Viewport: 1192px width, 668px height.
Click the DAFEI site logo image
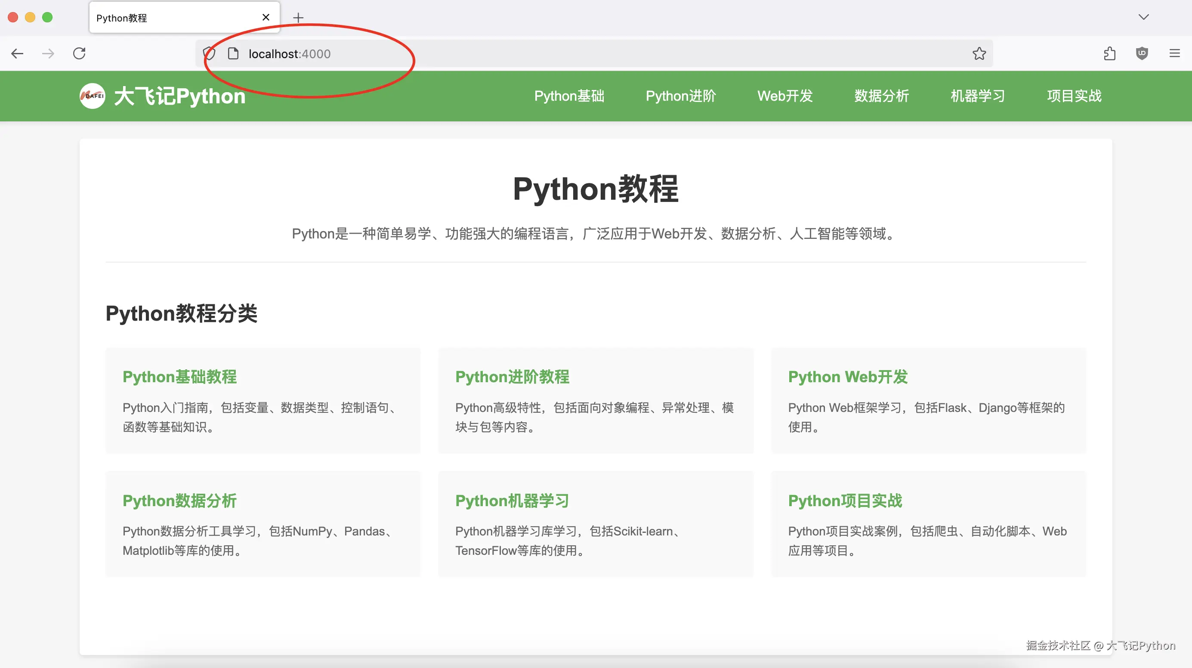pyautogui.click(x=92, y=96)
